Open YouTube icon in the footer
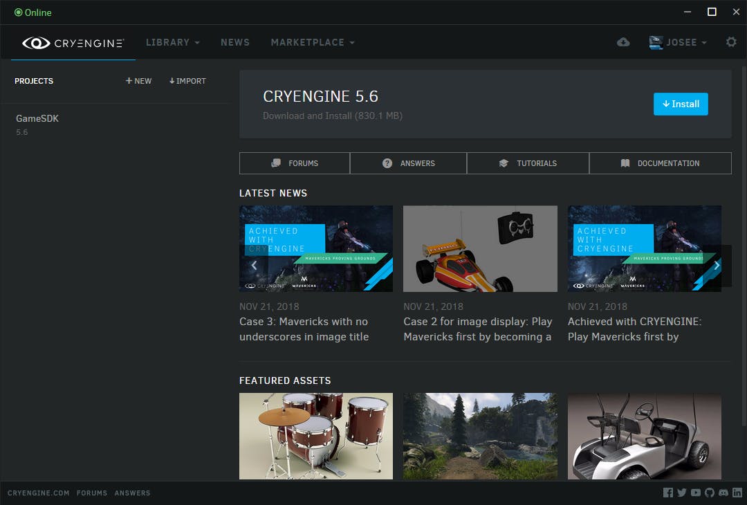The height and width of the screenshot is (505, 747). click(696, 493)
